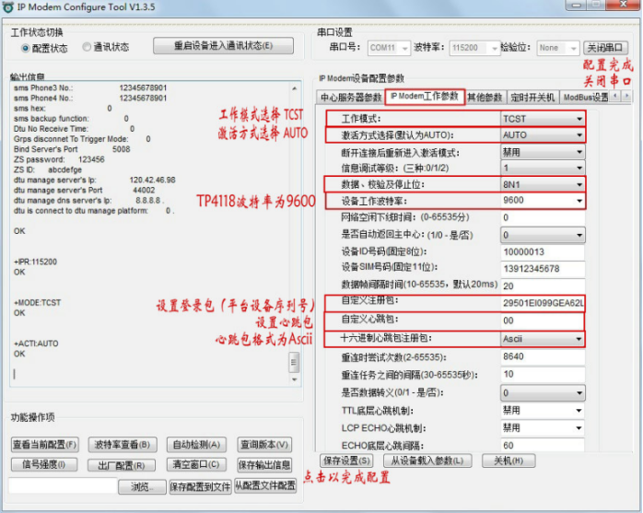Screen dimensions: 643x513
Task: Click the 从设备载入参数(L) button
Action: pos(427,461)
